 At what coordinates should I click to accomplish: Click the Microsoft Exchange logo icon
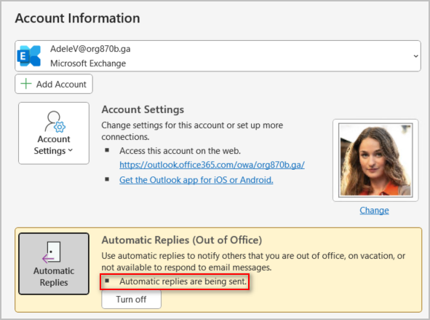[29, 56]
